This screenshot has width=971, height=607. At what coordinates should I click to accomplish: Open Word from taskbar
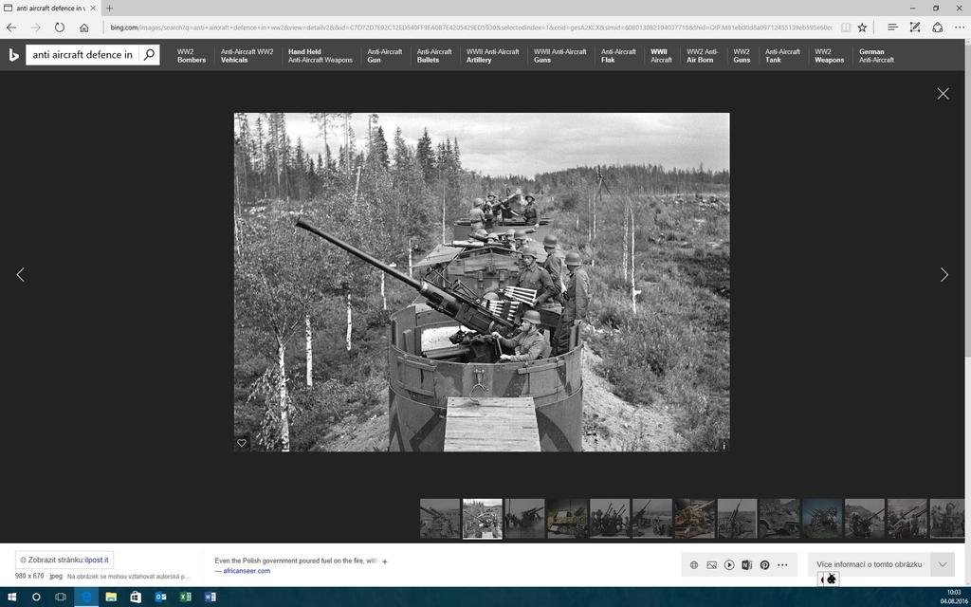click(x=210, y=598)
